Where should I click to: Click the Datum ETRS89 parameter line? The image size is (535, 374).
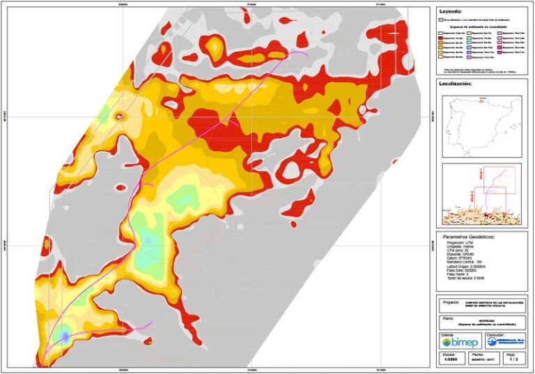point(461,258)
